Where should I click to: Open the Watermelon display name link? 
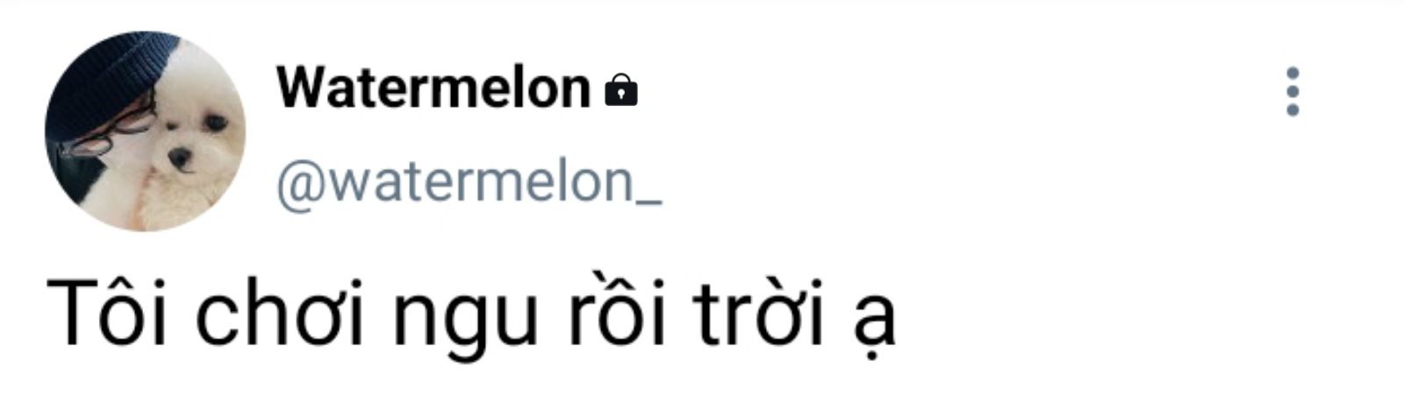pyautogui.click(x=433, y=88)
